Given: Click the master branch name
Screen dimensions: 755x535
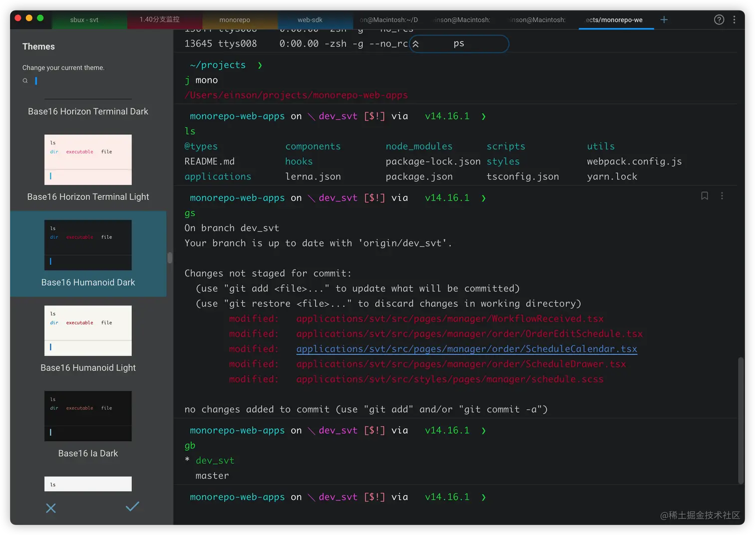Looking at the screenshot, I should (212, 476).
